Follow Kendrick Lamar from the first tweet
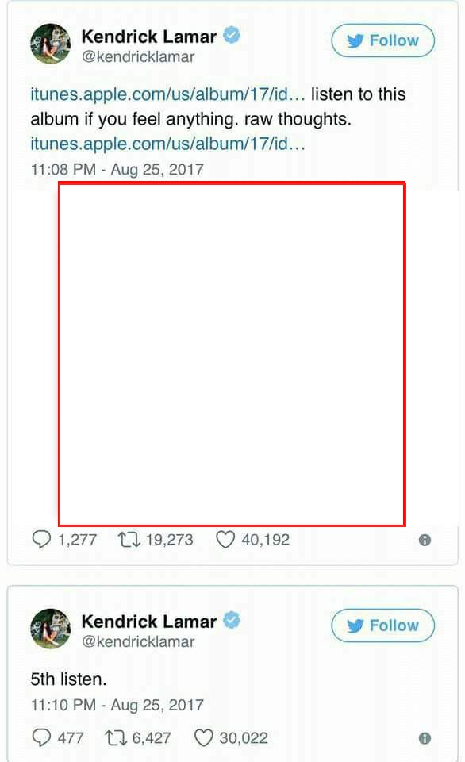The width and height of the screenshot is (465, 762). point(383,40)
